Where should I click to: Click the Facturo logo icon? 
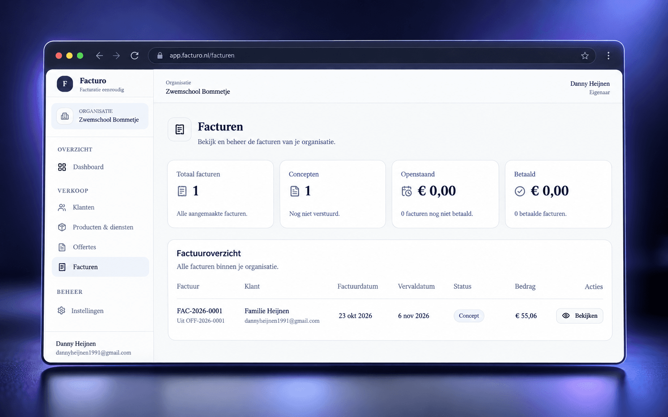pos(65,84)
